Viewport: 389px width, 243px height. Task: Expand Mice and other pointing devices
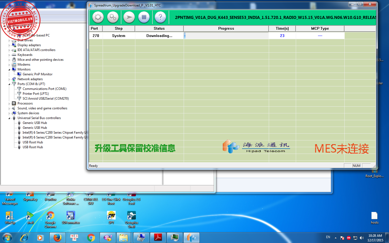[9, 60]
